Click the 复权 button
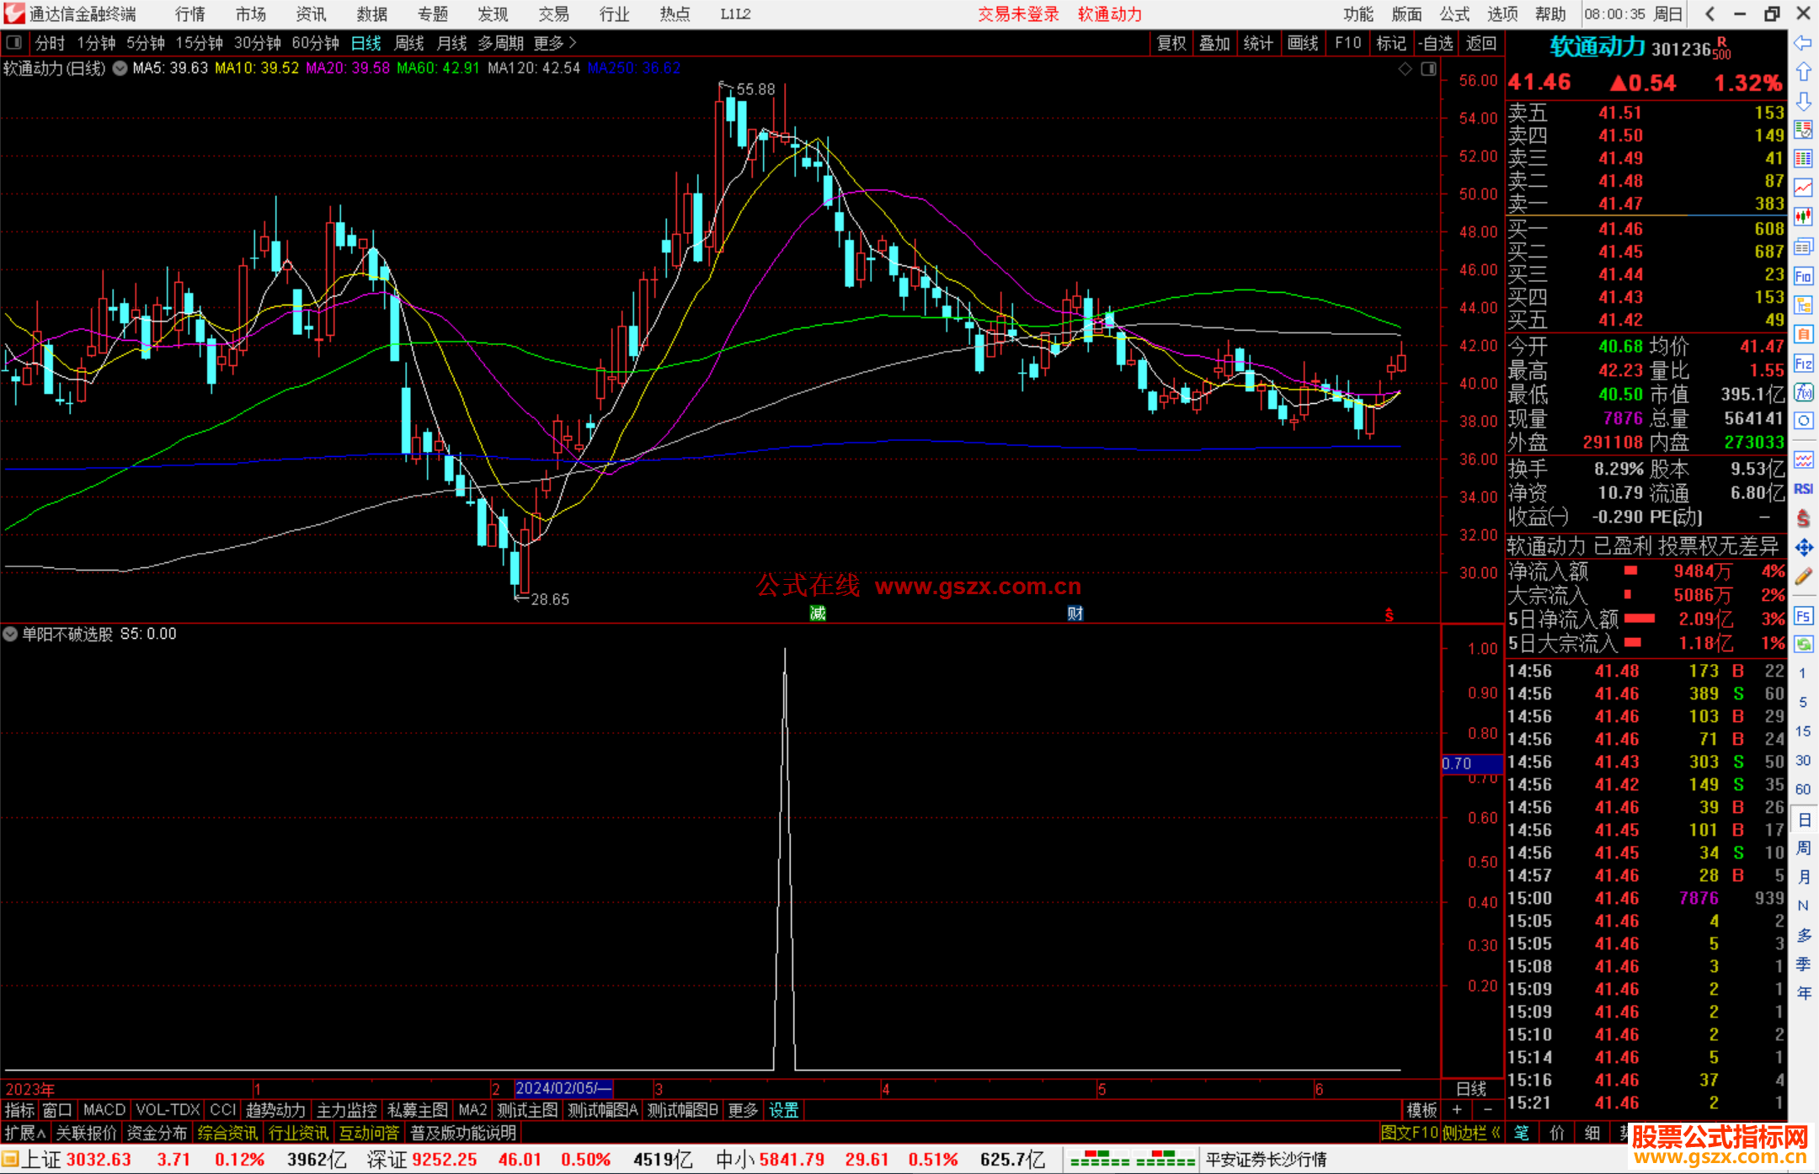The width and height of the screenshot is (1819, 1174). pyautogui.click(x=1171, y=43)
